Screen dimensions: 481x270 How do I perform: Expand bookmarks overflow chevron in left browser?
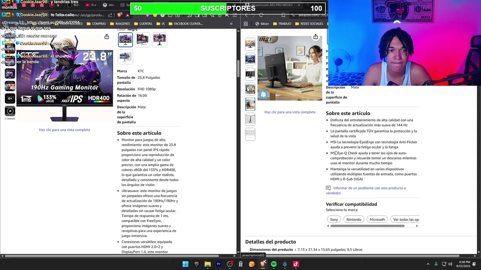(x=231, y=24)
